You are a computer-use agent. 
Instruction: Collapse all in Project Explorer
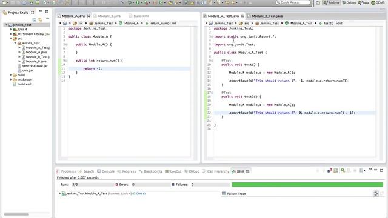[35, 19]
